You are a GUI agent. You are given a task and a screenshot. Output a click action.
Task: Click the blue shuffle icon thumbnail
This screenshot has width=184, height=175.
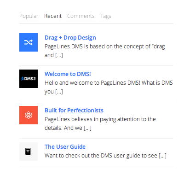click(x=29, y=42)
